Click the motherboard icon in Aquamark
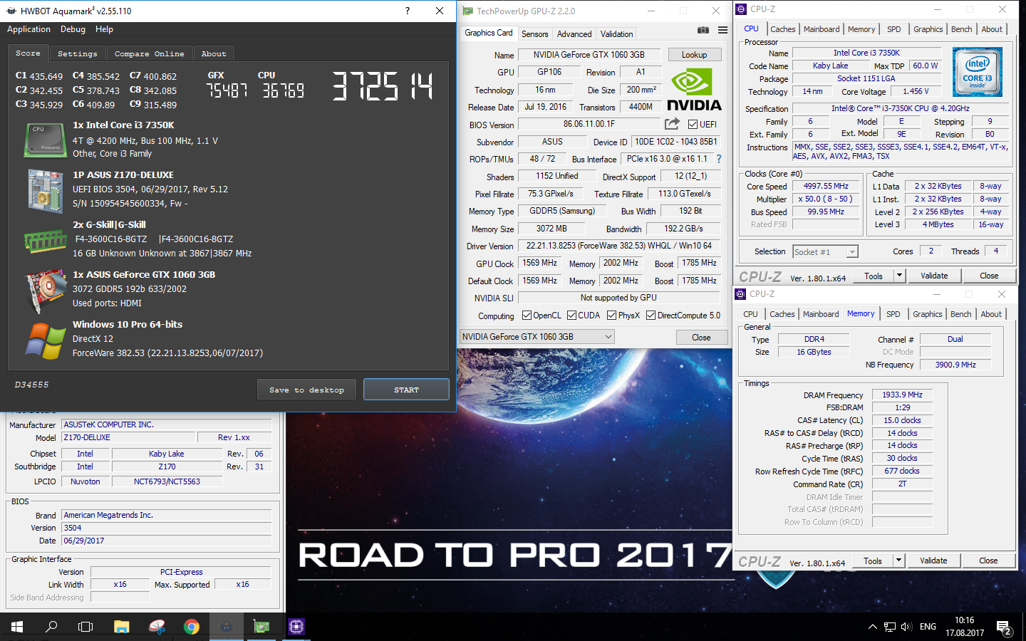Screen dimensions: 1026x641 click(x=45, y=191)
